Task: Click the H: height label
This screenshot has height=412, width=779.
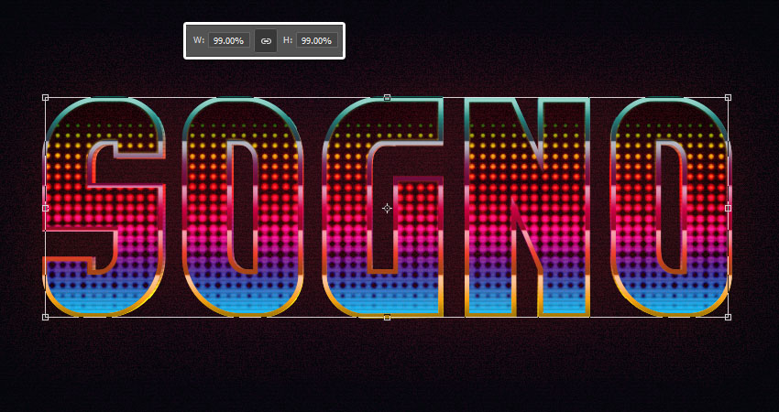Action: 288,40
